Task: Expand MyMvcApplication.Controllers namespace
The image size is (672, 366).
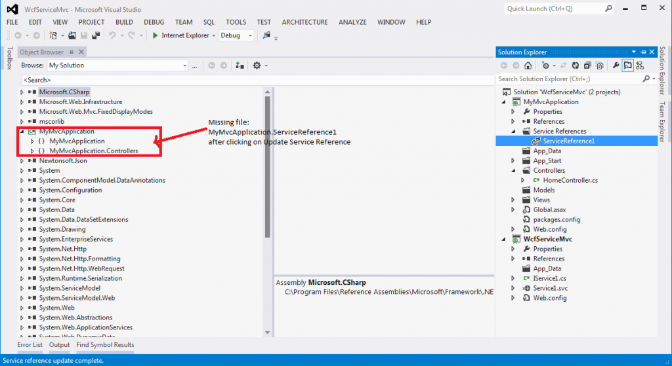Action: tap(32, 151)
